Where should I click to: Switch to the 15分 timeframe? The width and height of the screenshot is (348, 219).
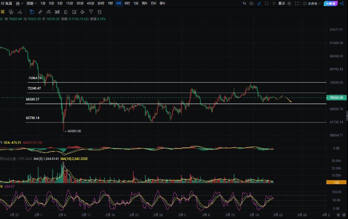click(x=70, y=3)
